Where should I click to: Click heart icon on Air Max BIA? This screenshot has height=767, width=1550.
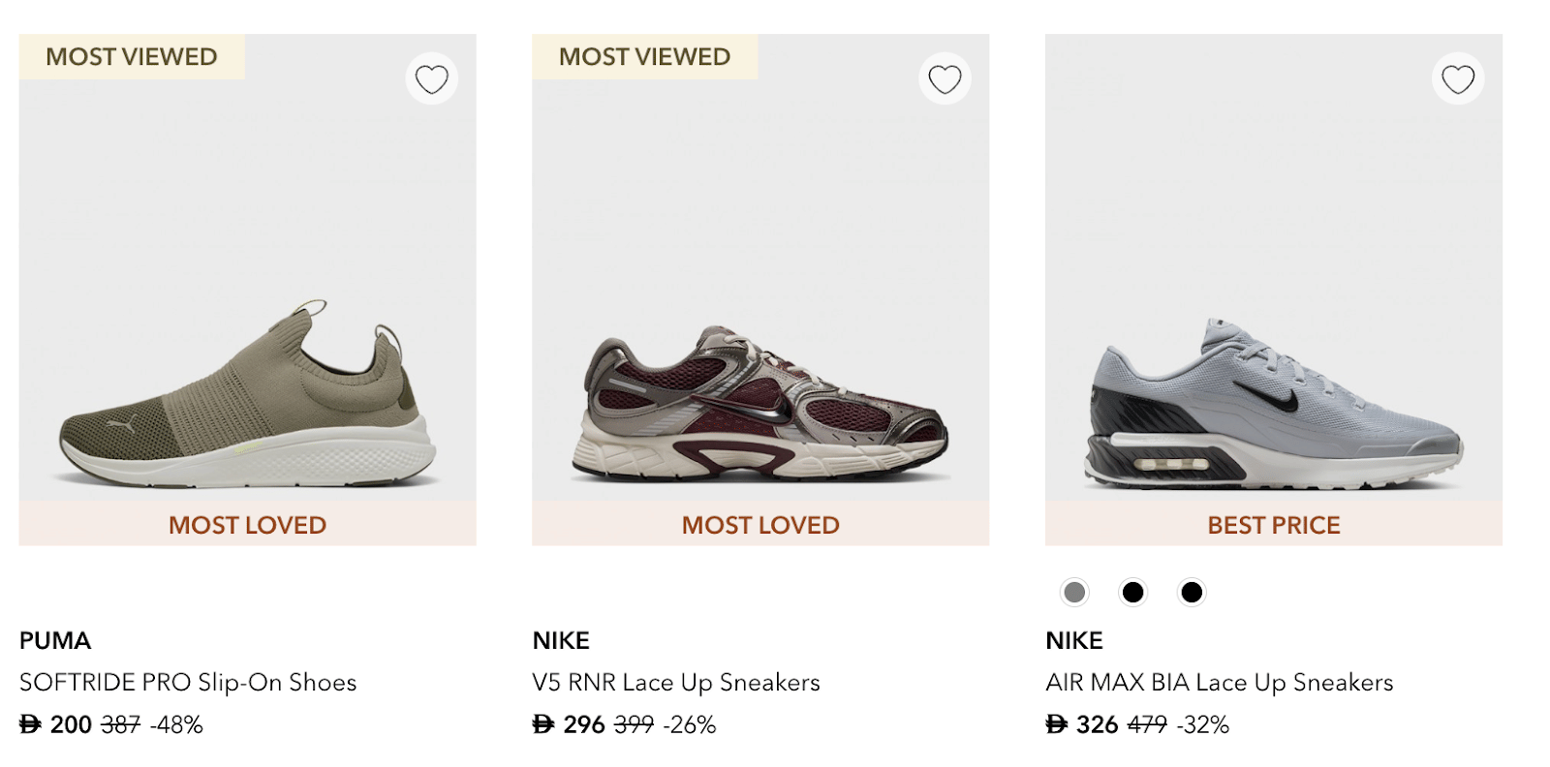pyautogui.click(x=1458, y=79)
